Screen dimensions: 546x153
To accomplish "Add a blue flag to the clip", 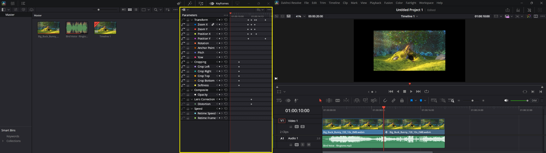I will [x=411, y=101].
